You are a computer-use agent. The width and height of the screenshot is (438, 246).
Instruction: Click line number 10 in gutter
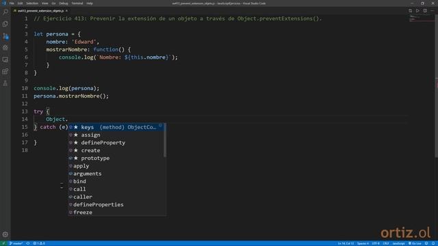coord(25,88)
